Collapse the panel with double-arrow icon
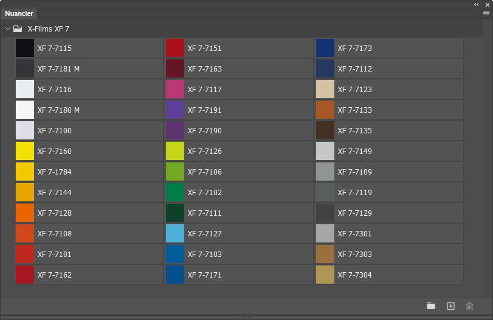Viewport: 493px width, 320px height. pos(477,4)
